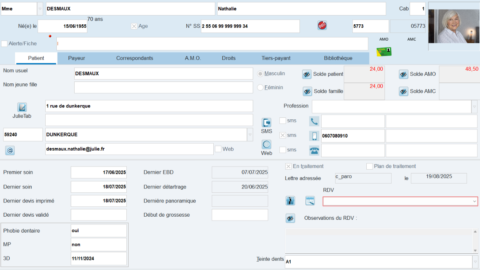Uncheck the En traitement checkbox

coord(288,166)
